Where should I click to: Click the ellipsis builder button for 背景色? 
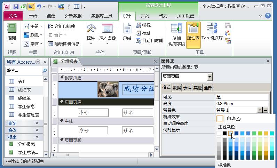pyautogui.click(x=265, y=110)
